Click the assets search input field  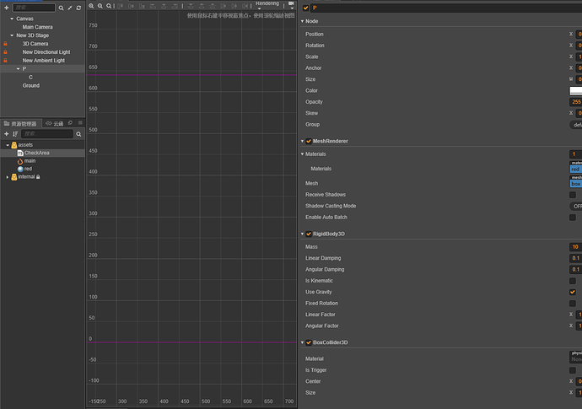tap(47, 134)
